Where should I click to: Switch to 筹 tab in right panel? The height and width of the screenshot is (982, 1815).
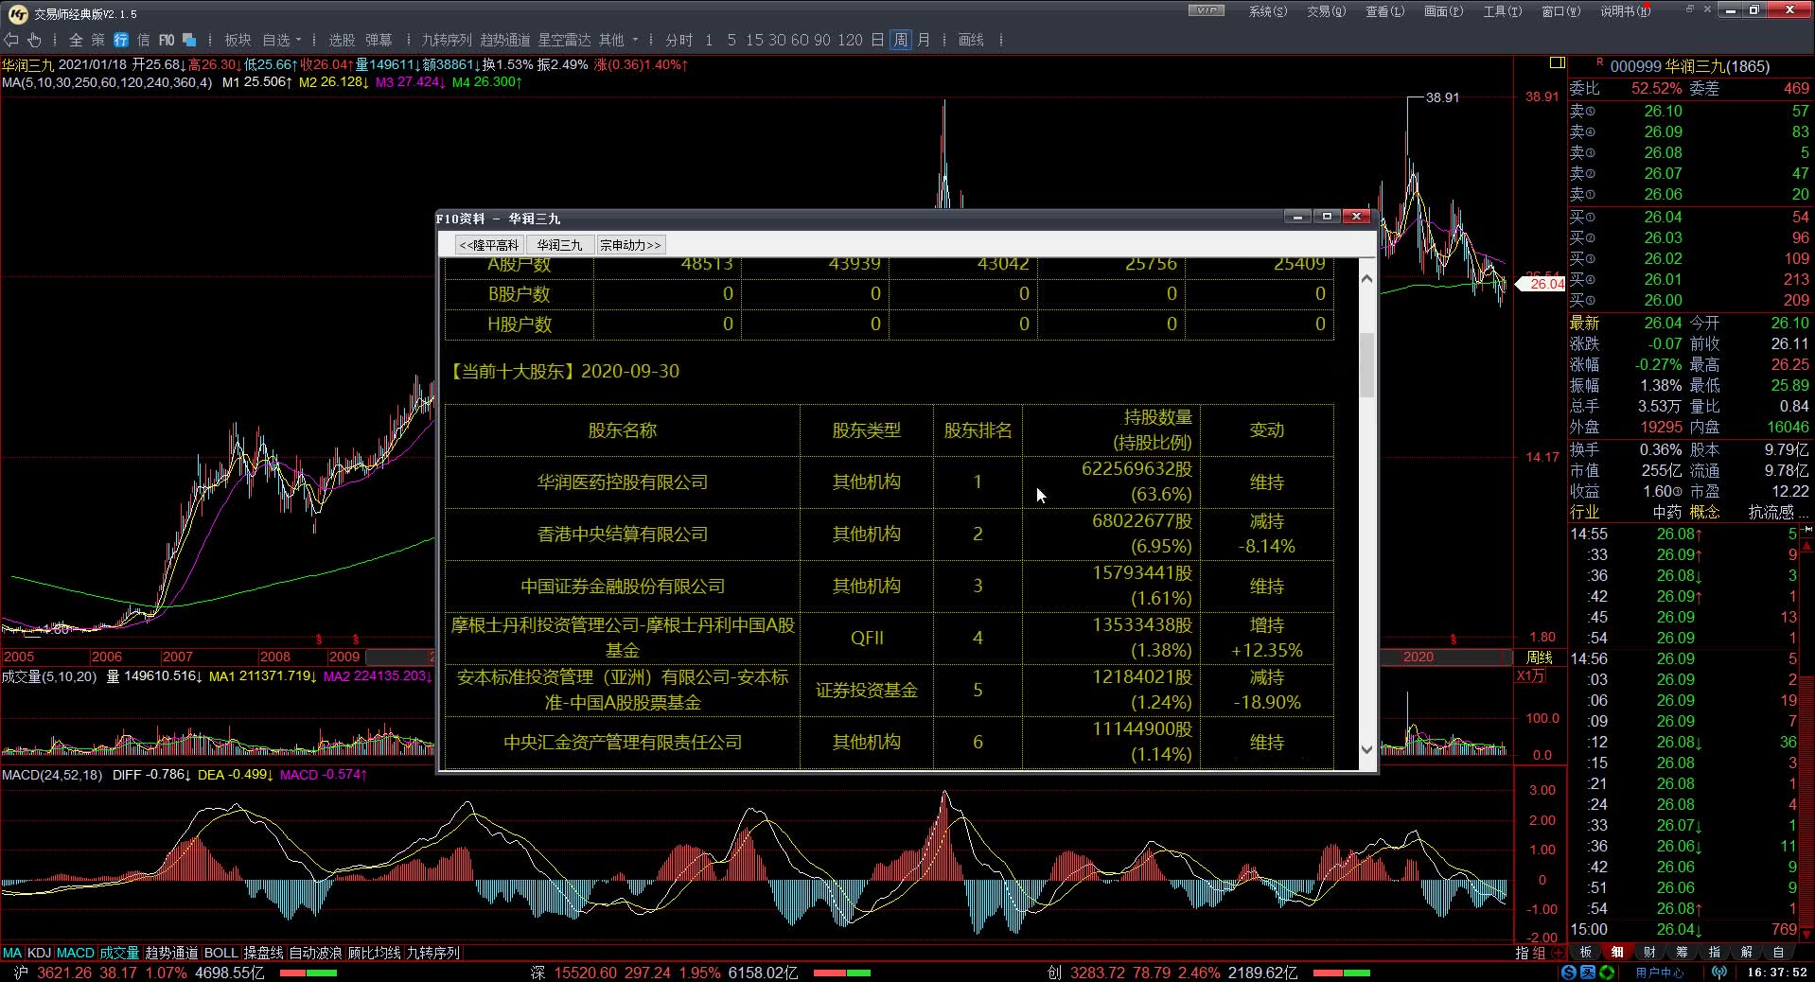(1683, 952)
